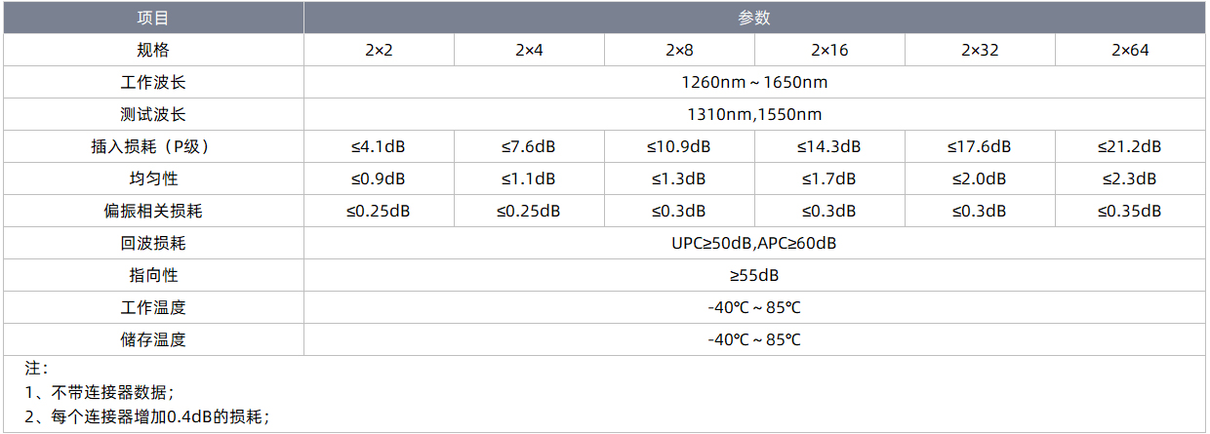Select the 1260nm ~ 1650nm value
The image size is (1210, 434).
tap(754, 82)
